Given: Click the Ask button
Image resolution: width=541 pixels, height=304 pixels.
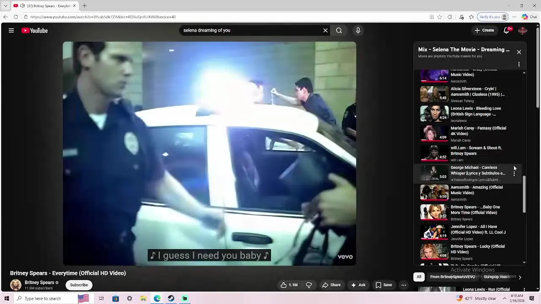Looking at the screenshot, I should coord(358,285).
